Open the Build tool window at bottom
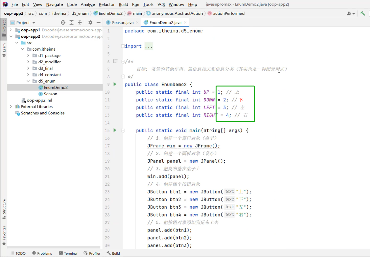 tap(113, 253)
